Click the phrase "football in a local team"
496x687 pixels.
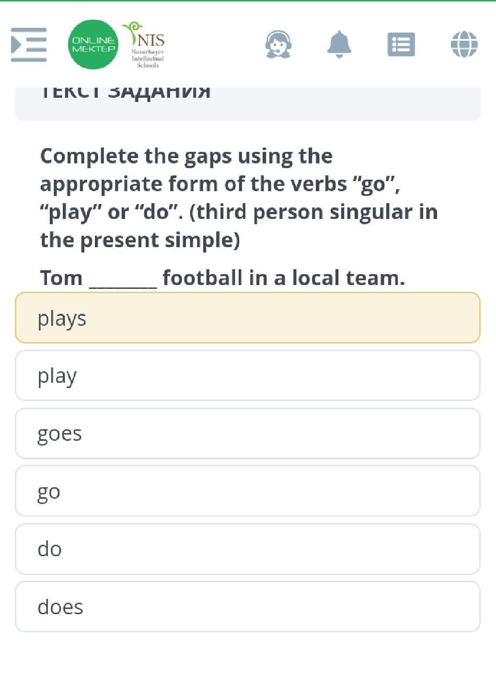pos(284,278)
